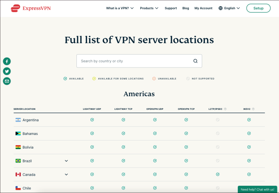
Task: Click the Unavailable legend icon
Action: coord(154,79)
